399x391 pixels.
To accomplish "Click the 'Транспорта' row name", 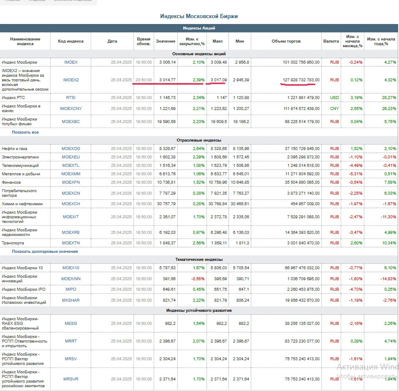I will pos(13,243).
